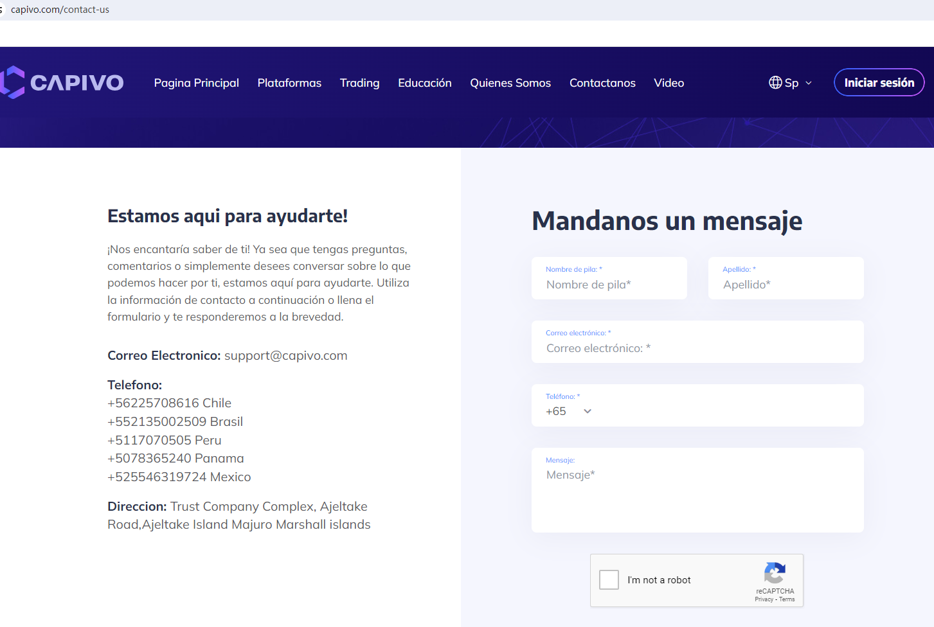934x627 pixels.
Task: Click the reCAPTCHA Terms link
Action: coord(787,599)
